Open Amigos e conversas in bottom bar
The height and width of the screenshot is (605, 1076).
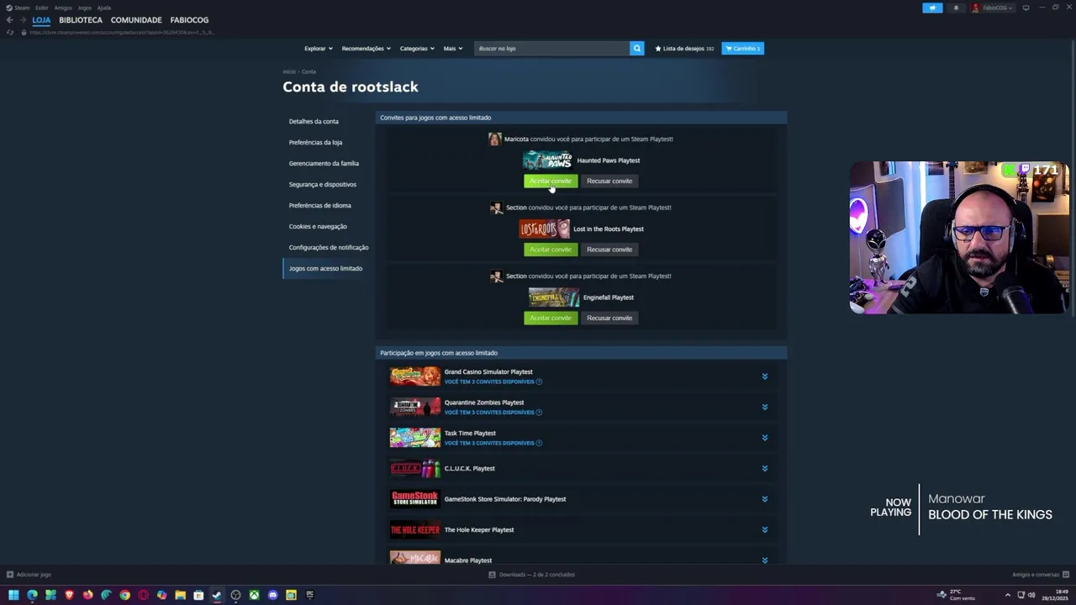click(1040, 575)
